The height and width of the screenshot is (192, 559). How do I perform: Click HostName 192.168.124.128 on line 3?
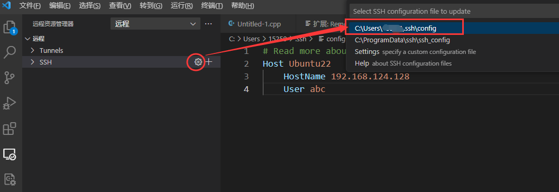click(x=346, y=77)
